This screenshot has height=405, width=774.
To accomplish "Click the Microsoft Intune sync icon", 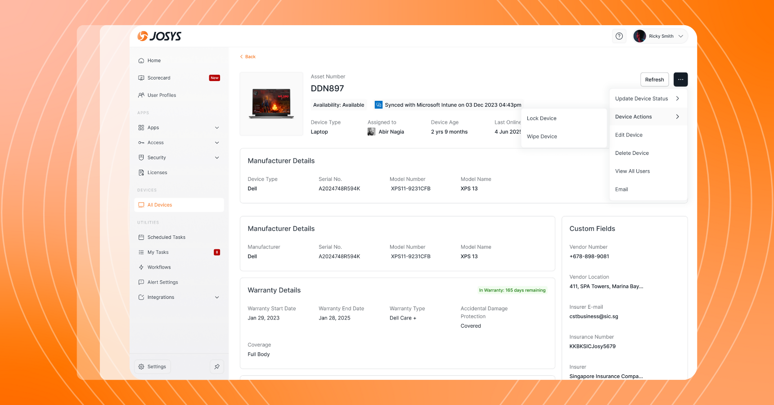I will (x=378, y=105).
